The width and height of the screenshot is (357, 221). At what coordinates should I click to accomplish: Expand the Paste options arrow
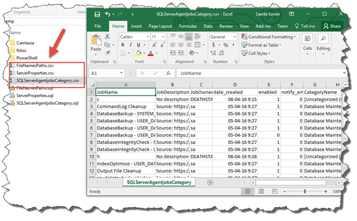[x=96, y=55]
